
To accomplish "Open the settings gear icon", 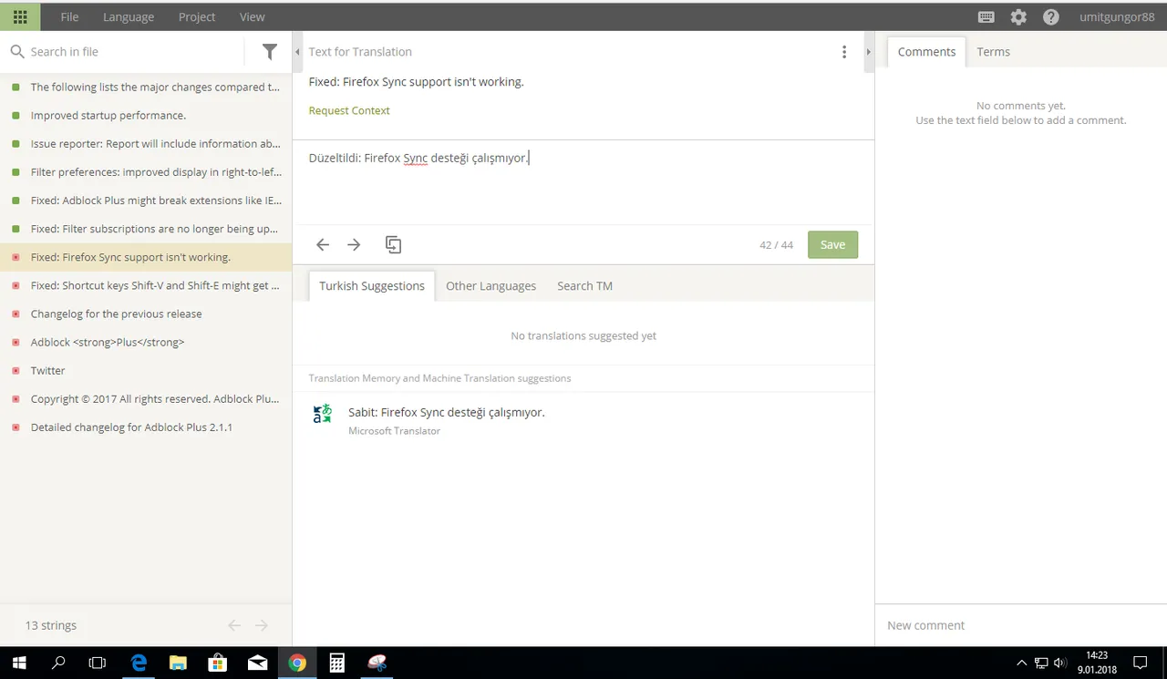I will [1018, 16].
